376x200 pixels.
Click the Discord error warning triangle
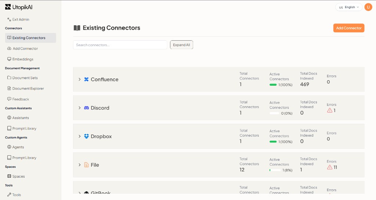pyautogui.click(x=330, y=110)
